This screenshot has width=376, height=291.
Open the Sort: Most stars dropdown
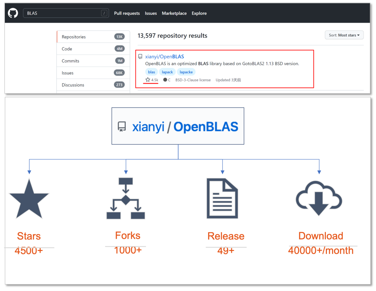pyautogui.click(x=344, y=35)
